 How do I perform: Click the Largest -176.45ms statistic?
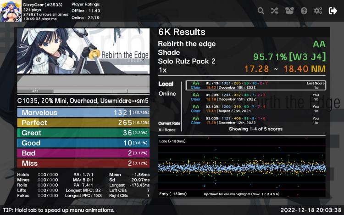point(129,185)
